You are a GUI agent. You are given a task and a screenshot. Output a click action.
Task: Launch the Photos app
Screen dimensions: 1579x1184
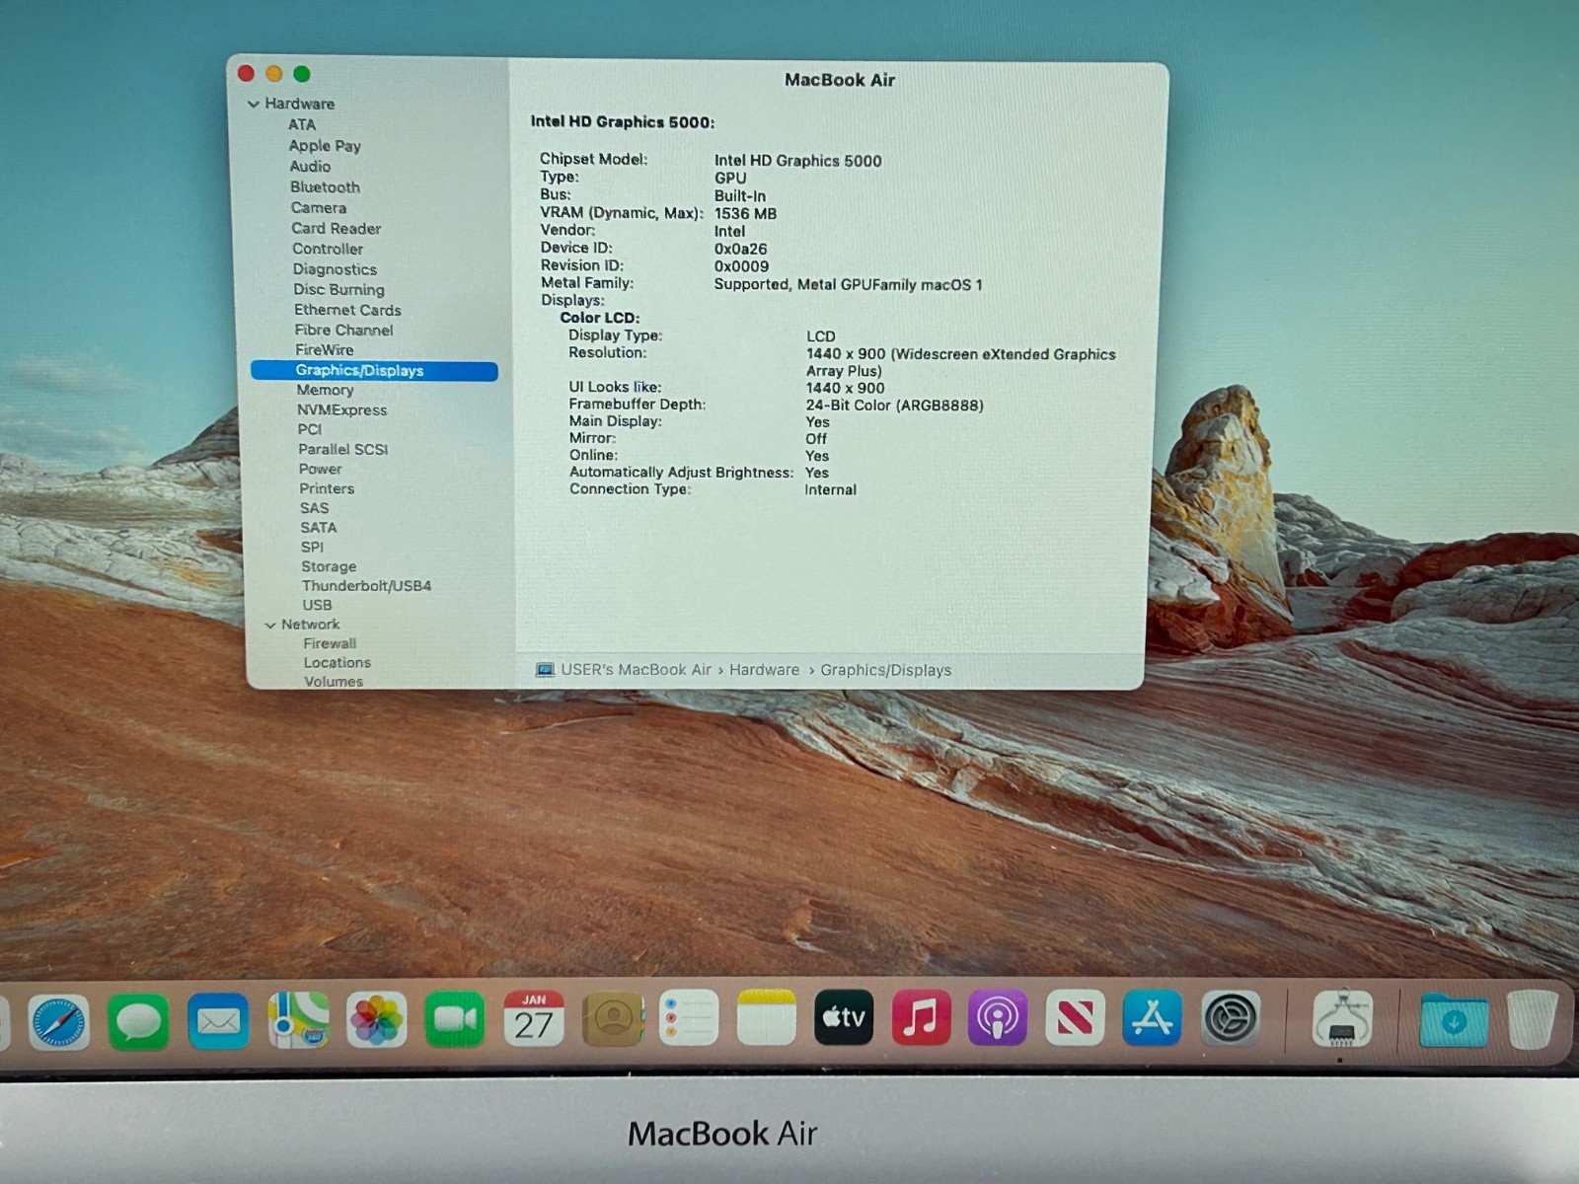[376, 1019]
